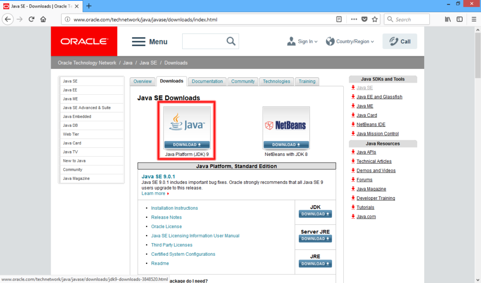Open the Country/Region dropdown

click(x=350, y=41)
